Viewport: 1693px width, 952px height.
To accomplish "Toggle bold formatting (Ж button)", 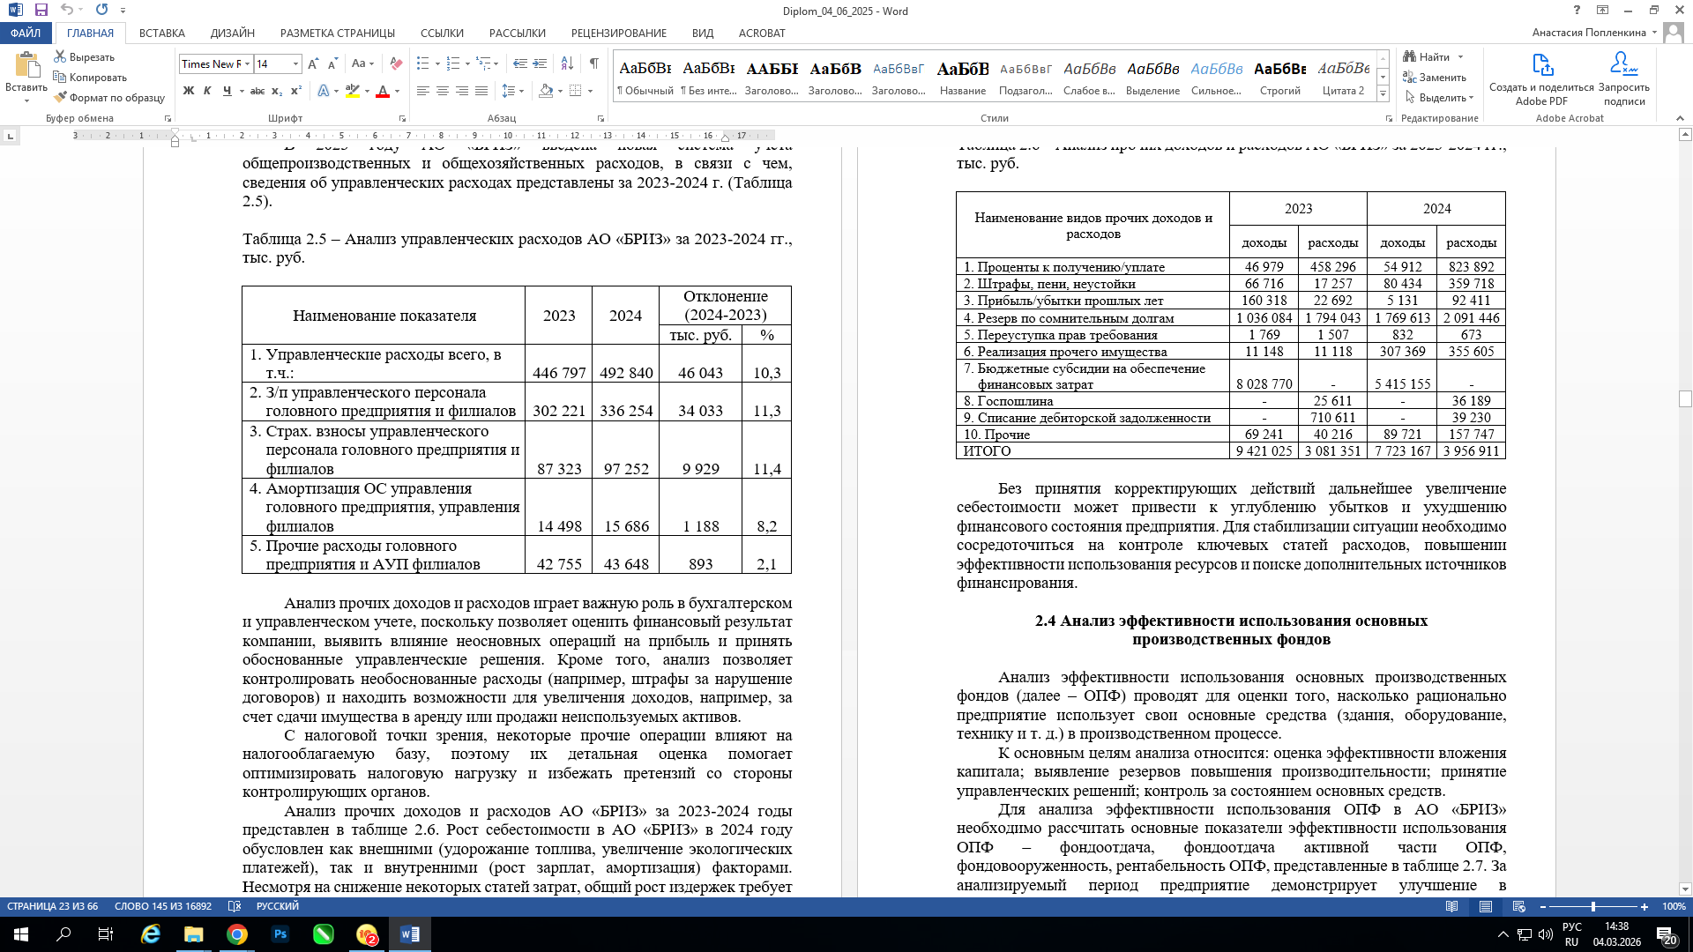I will click(x=188, y=91).
